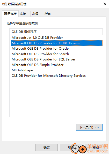
Task: Confirm with the 确定 button
Action: coord(47,148)
